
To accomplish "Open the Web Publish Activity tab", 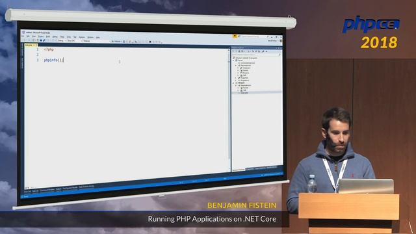I will [x=86, y=187].
